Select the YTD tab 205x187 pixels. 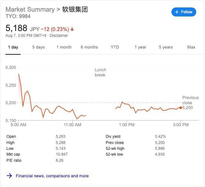click(x=115, y=47)
